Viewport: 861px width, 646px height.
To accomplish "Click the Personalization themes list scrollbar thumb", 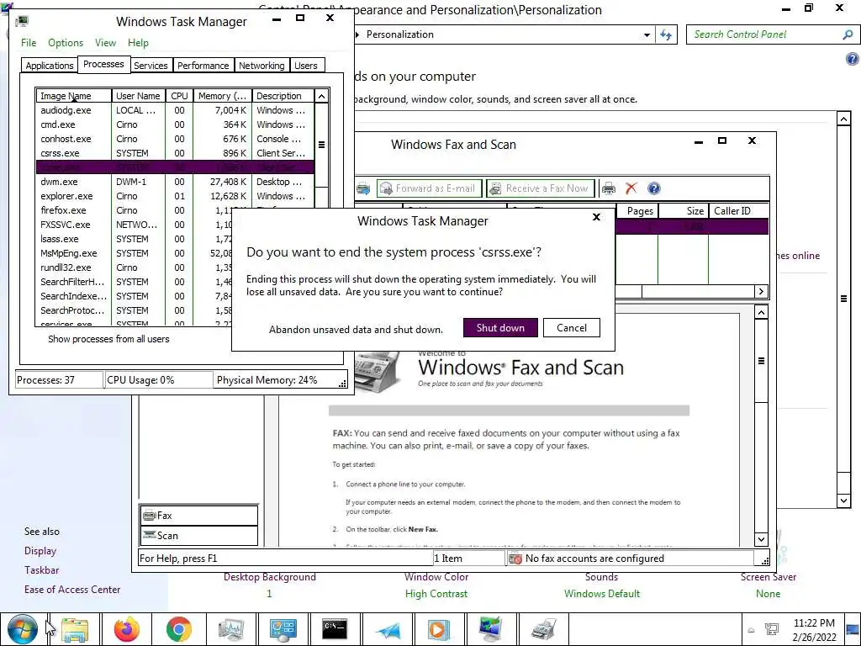I will point(844,299).
